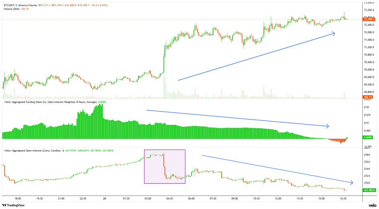379x209 pixels.
Task: Click the 278K open interest axis label
Action: pyautogui.click(x=367, y=155)
